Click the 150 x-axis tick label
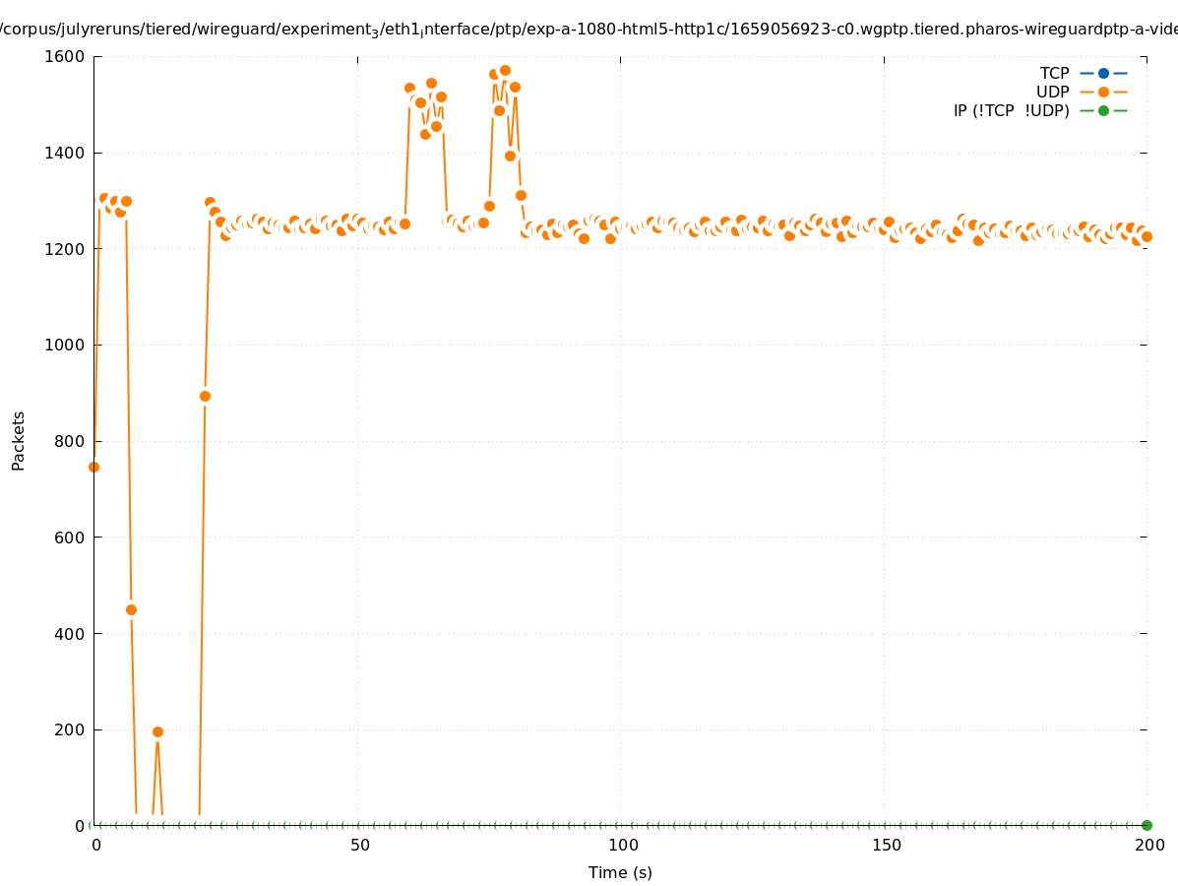The width and height of the screenshot is (1178, 886). 886,845
